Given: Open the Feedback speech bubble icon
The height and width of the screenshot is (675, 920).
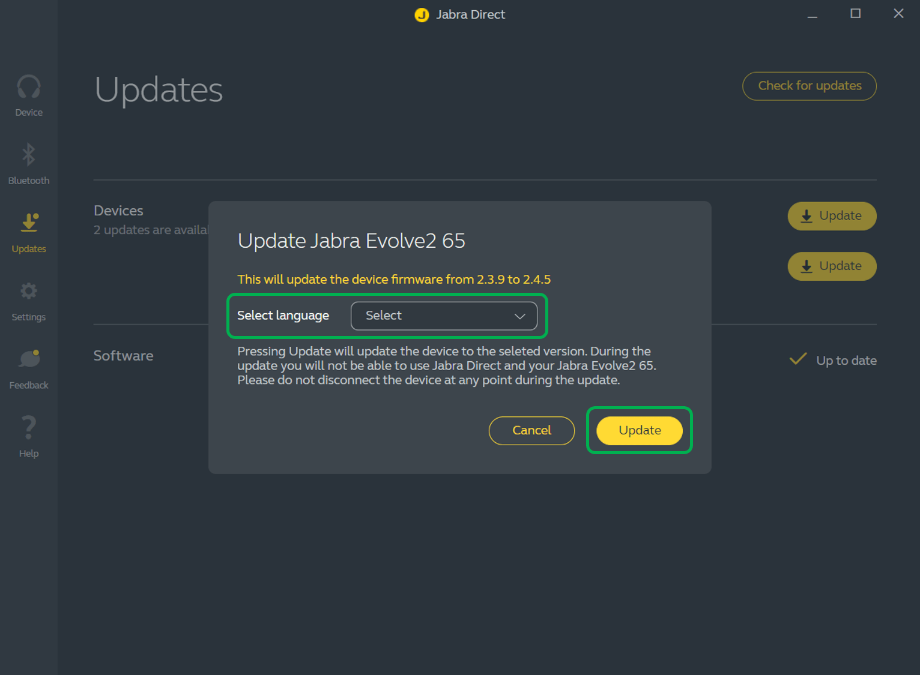Looking at the screenshot, I should (x=29, y=359).
